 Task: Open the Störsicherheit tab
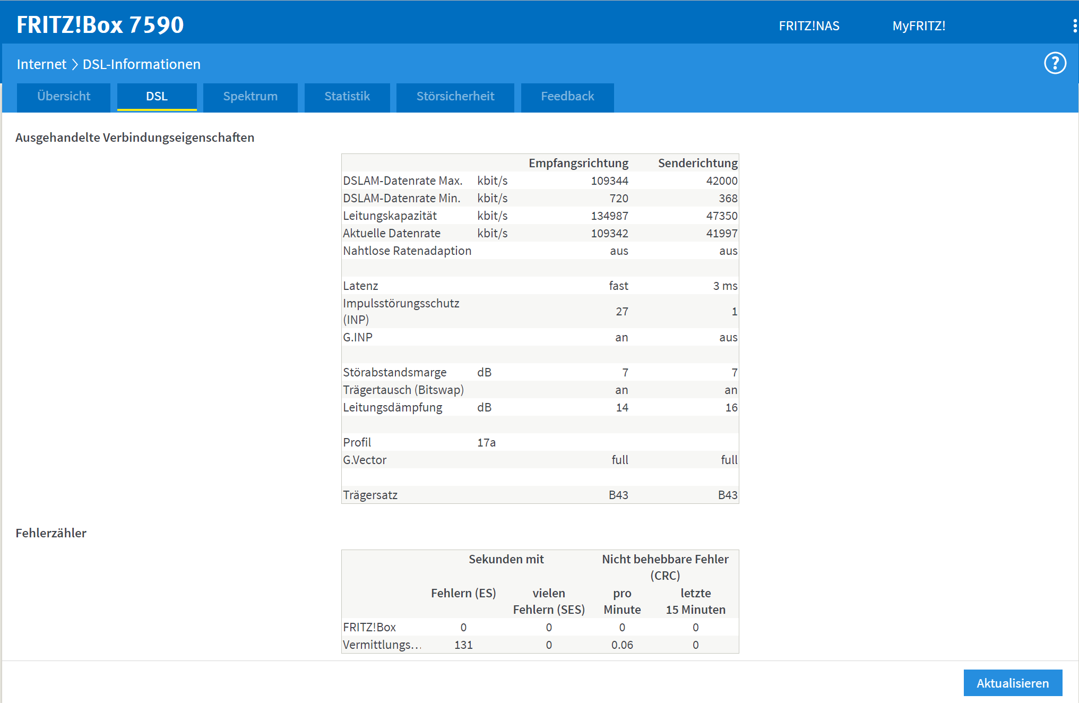[x=455, y=97]
